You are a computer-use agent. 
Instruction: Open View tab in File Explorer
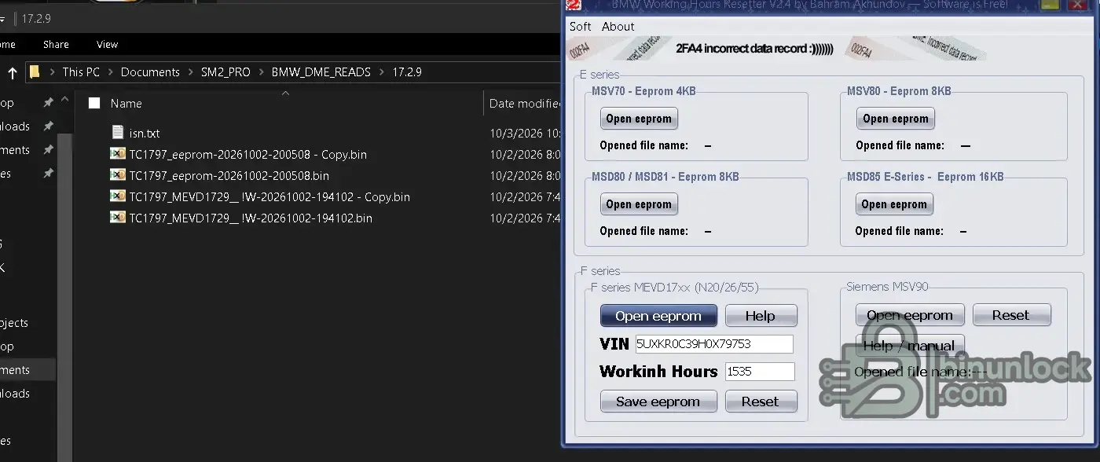(x=107, y=45)
